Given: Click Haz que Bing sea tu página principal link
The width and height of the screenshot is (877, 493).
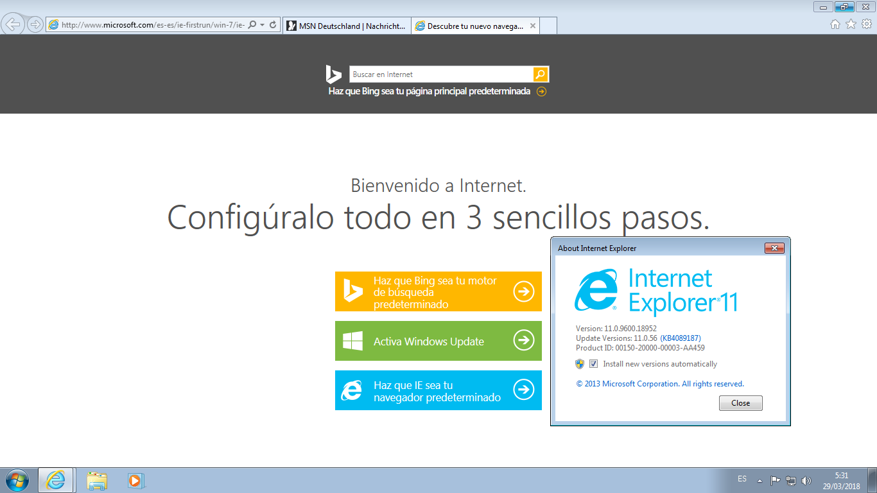Looking at the screenshot, I should 429,91.
